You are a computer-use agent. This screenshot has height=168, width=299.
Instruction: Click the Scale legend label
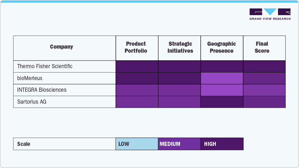24,144
